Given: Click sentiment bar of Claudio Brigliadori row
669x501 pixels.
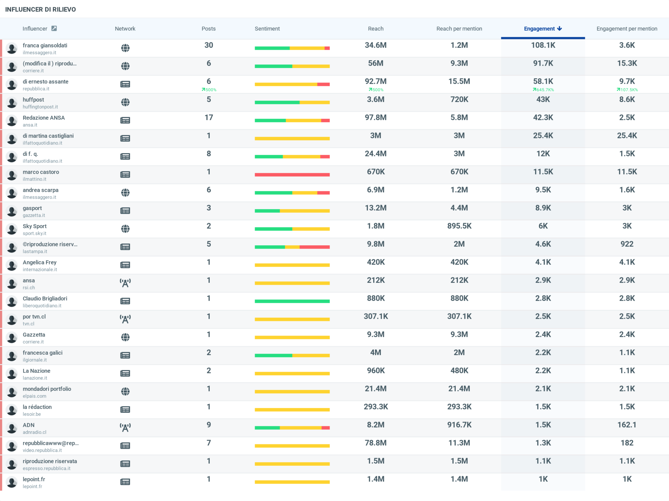Looking at the screenshot, I should point(292,301).
